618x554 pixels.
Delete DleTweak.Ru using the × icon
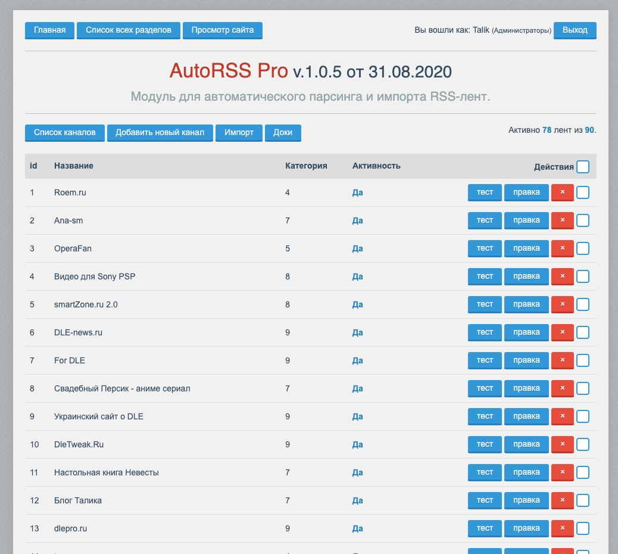(x=562, y=444)
